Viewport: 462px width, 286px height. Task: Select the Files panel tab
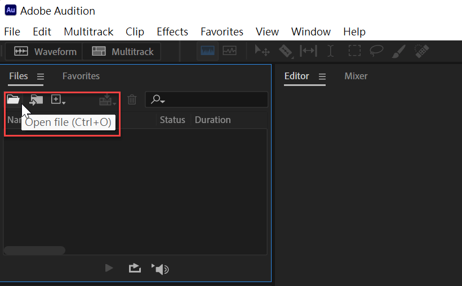pos(19,76)
